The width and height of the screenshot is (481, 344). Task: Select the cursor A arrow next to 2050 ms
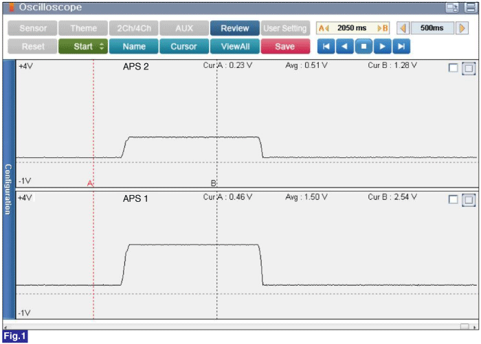point(324,28)
